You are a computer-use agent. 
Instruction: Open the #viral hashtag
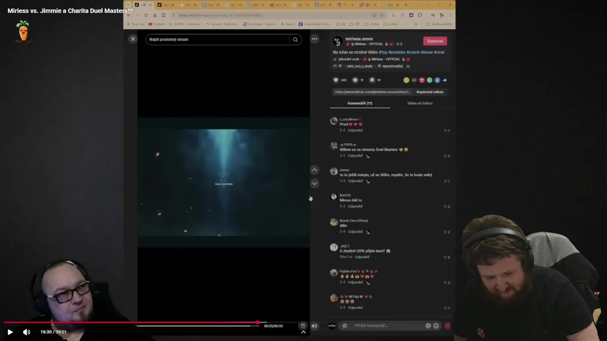[439, 52]
